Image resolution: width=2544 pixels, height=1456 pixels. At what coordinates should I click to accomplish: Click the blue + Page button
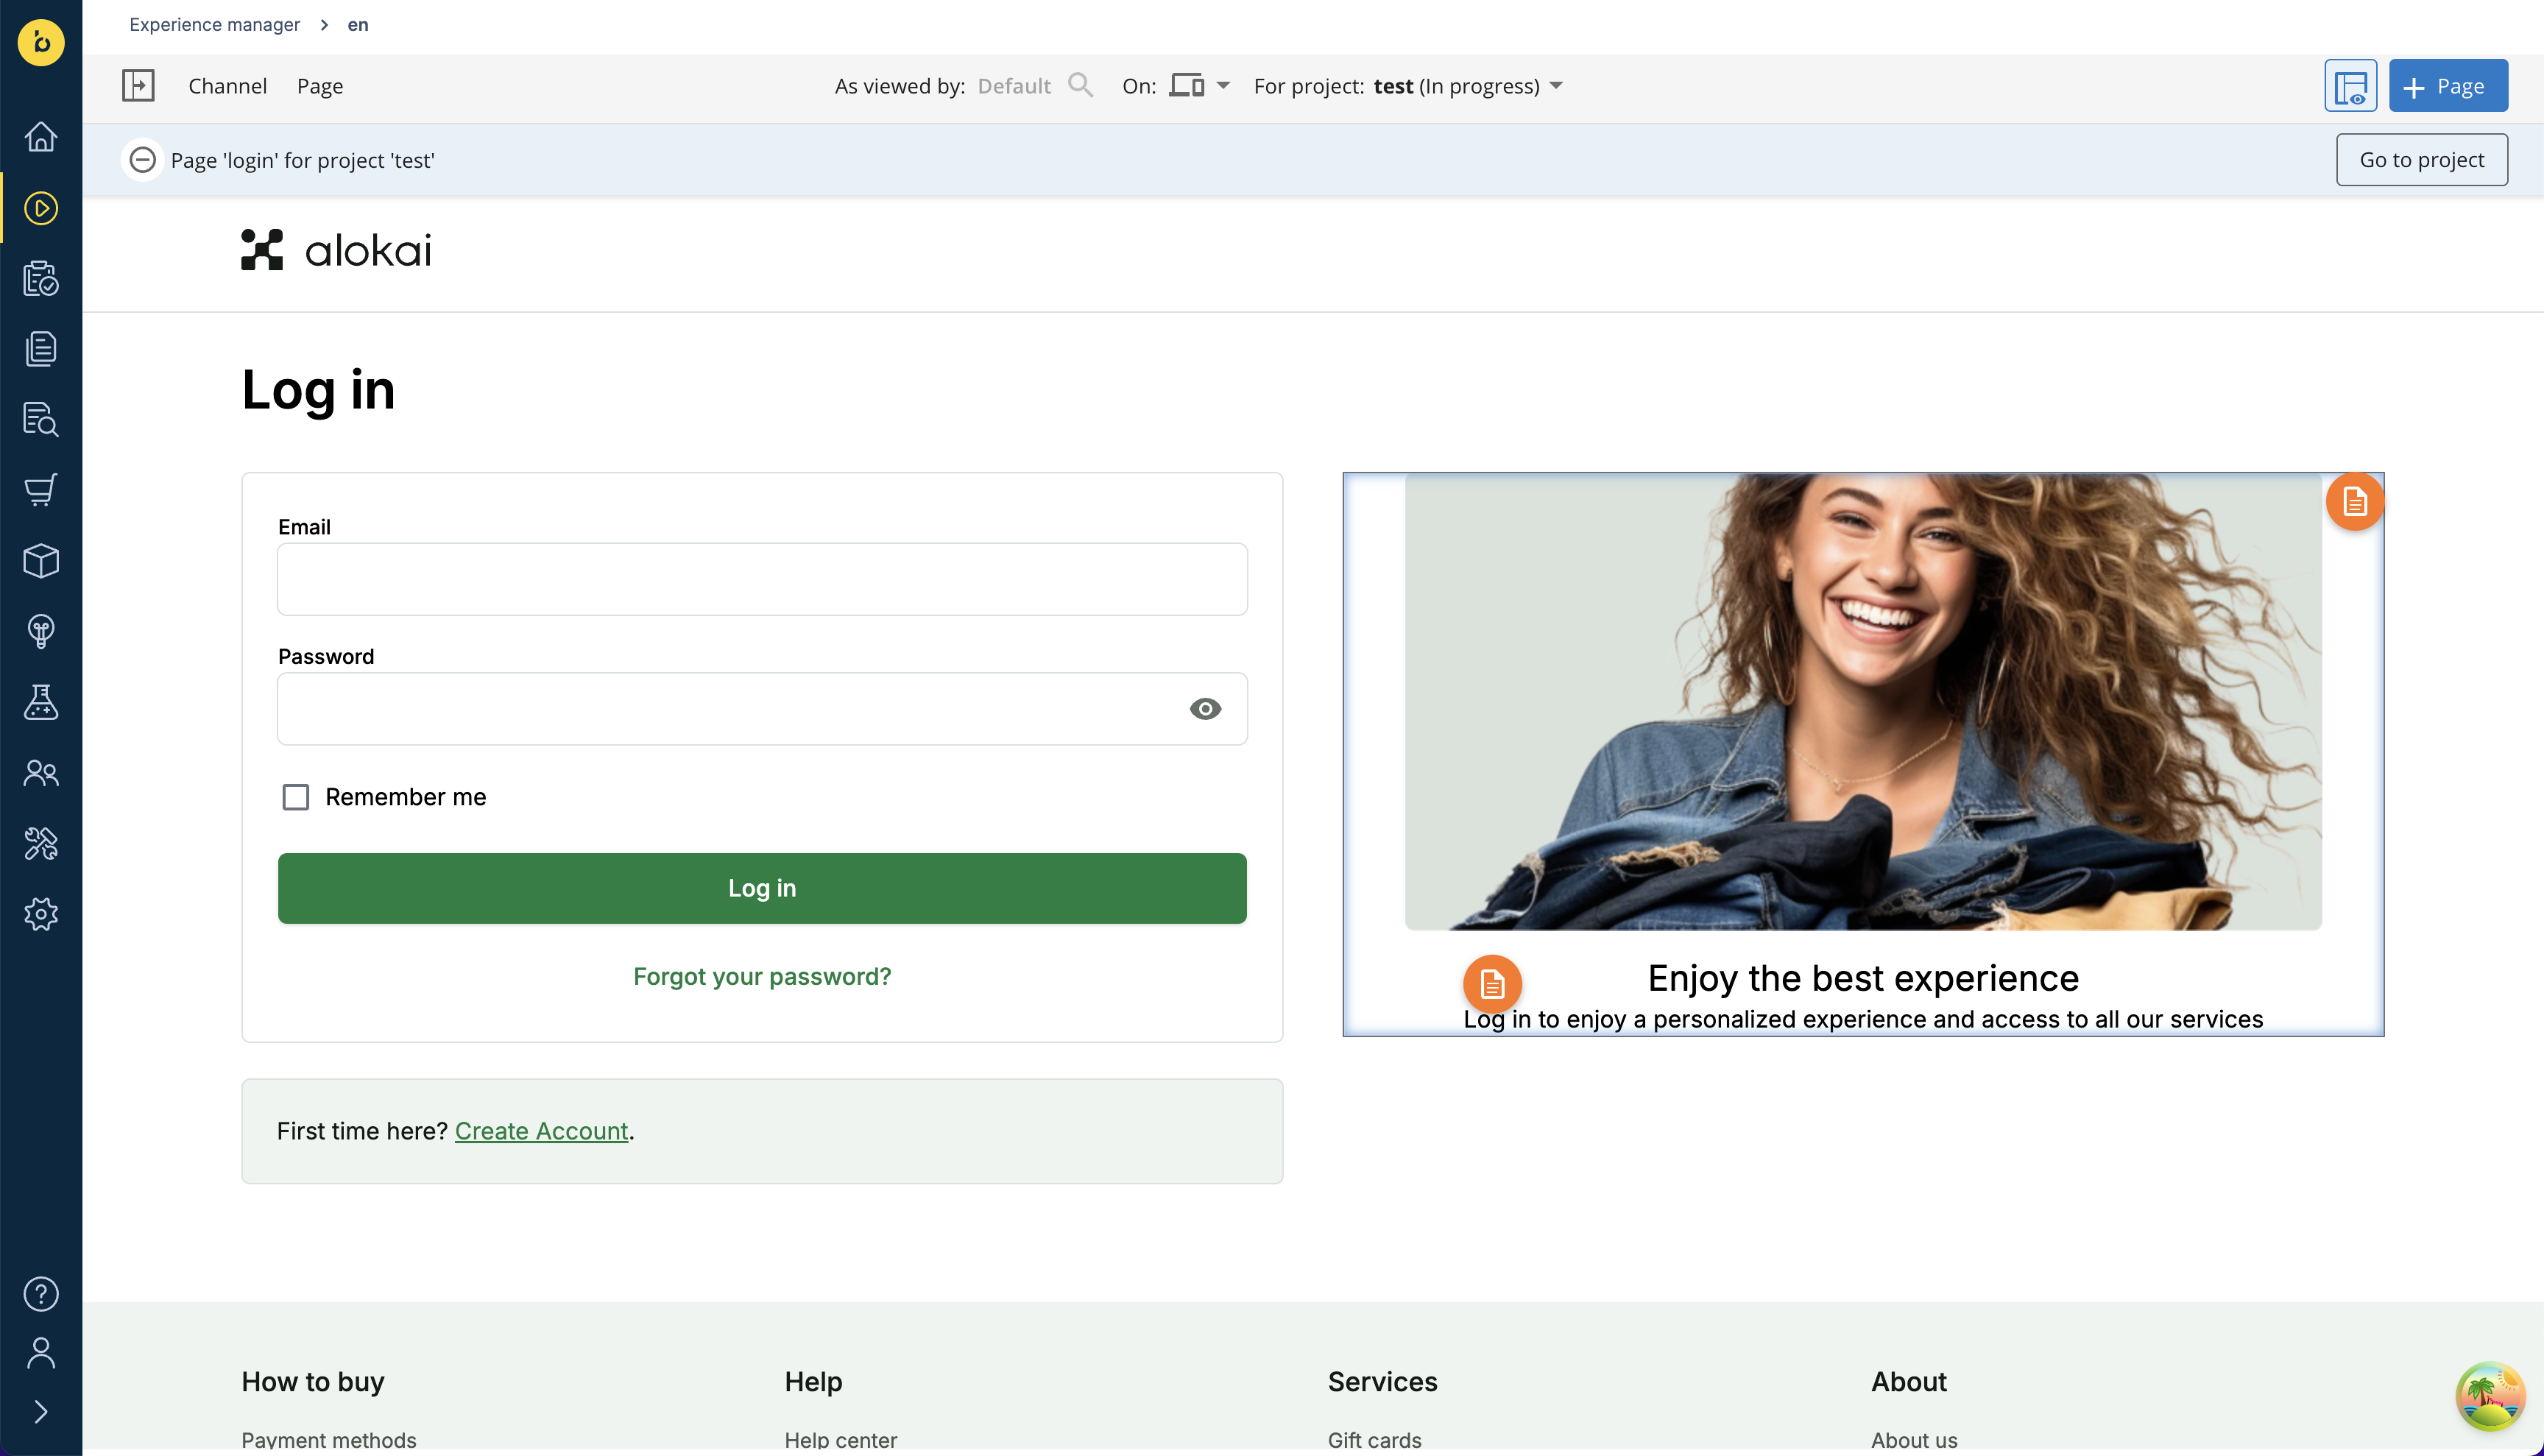(x=2448, y=86)
